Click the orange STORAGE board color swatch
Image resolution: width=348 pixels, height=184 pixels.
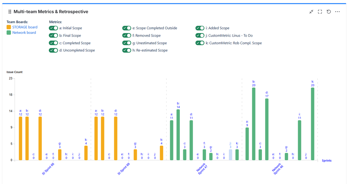coord(9,27)
